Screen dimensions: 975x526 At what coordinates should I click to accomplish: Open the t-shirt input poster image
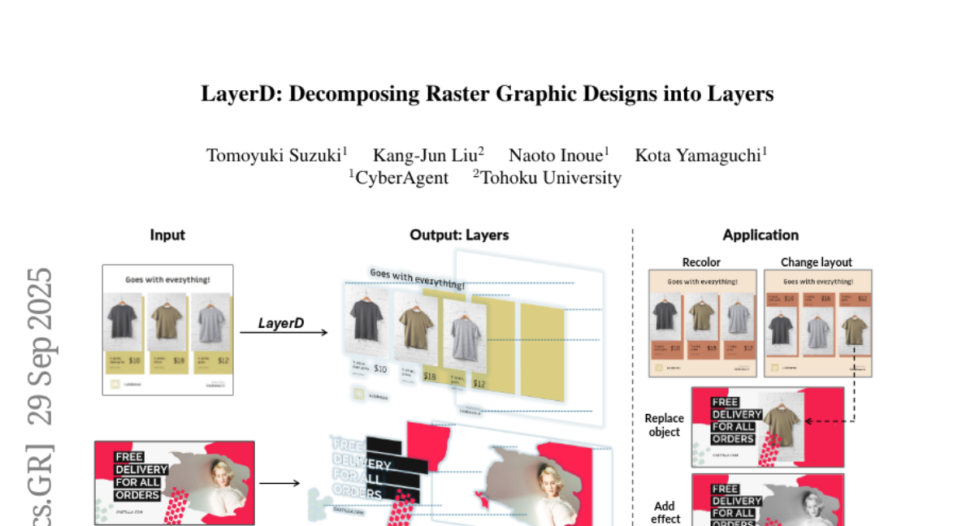(x=167, y=330)
